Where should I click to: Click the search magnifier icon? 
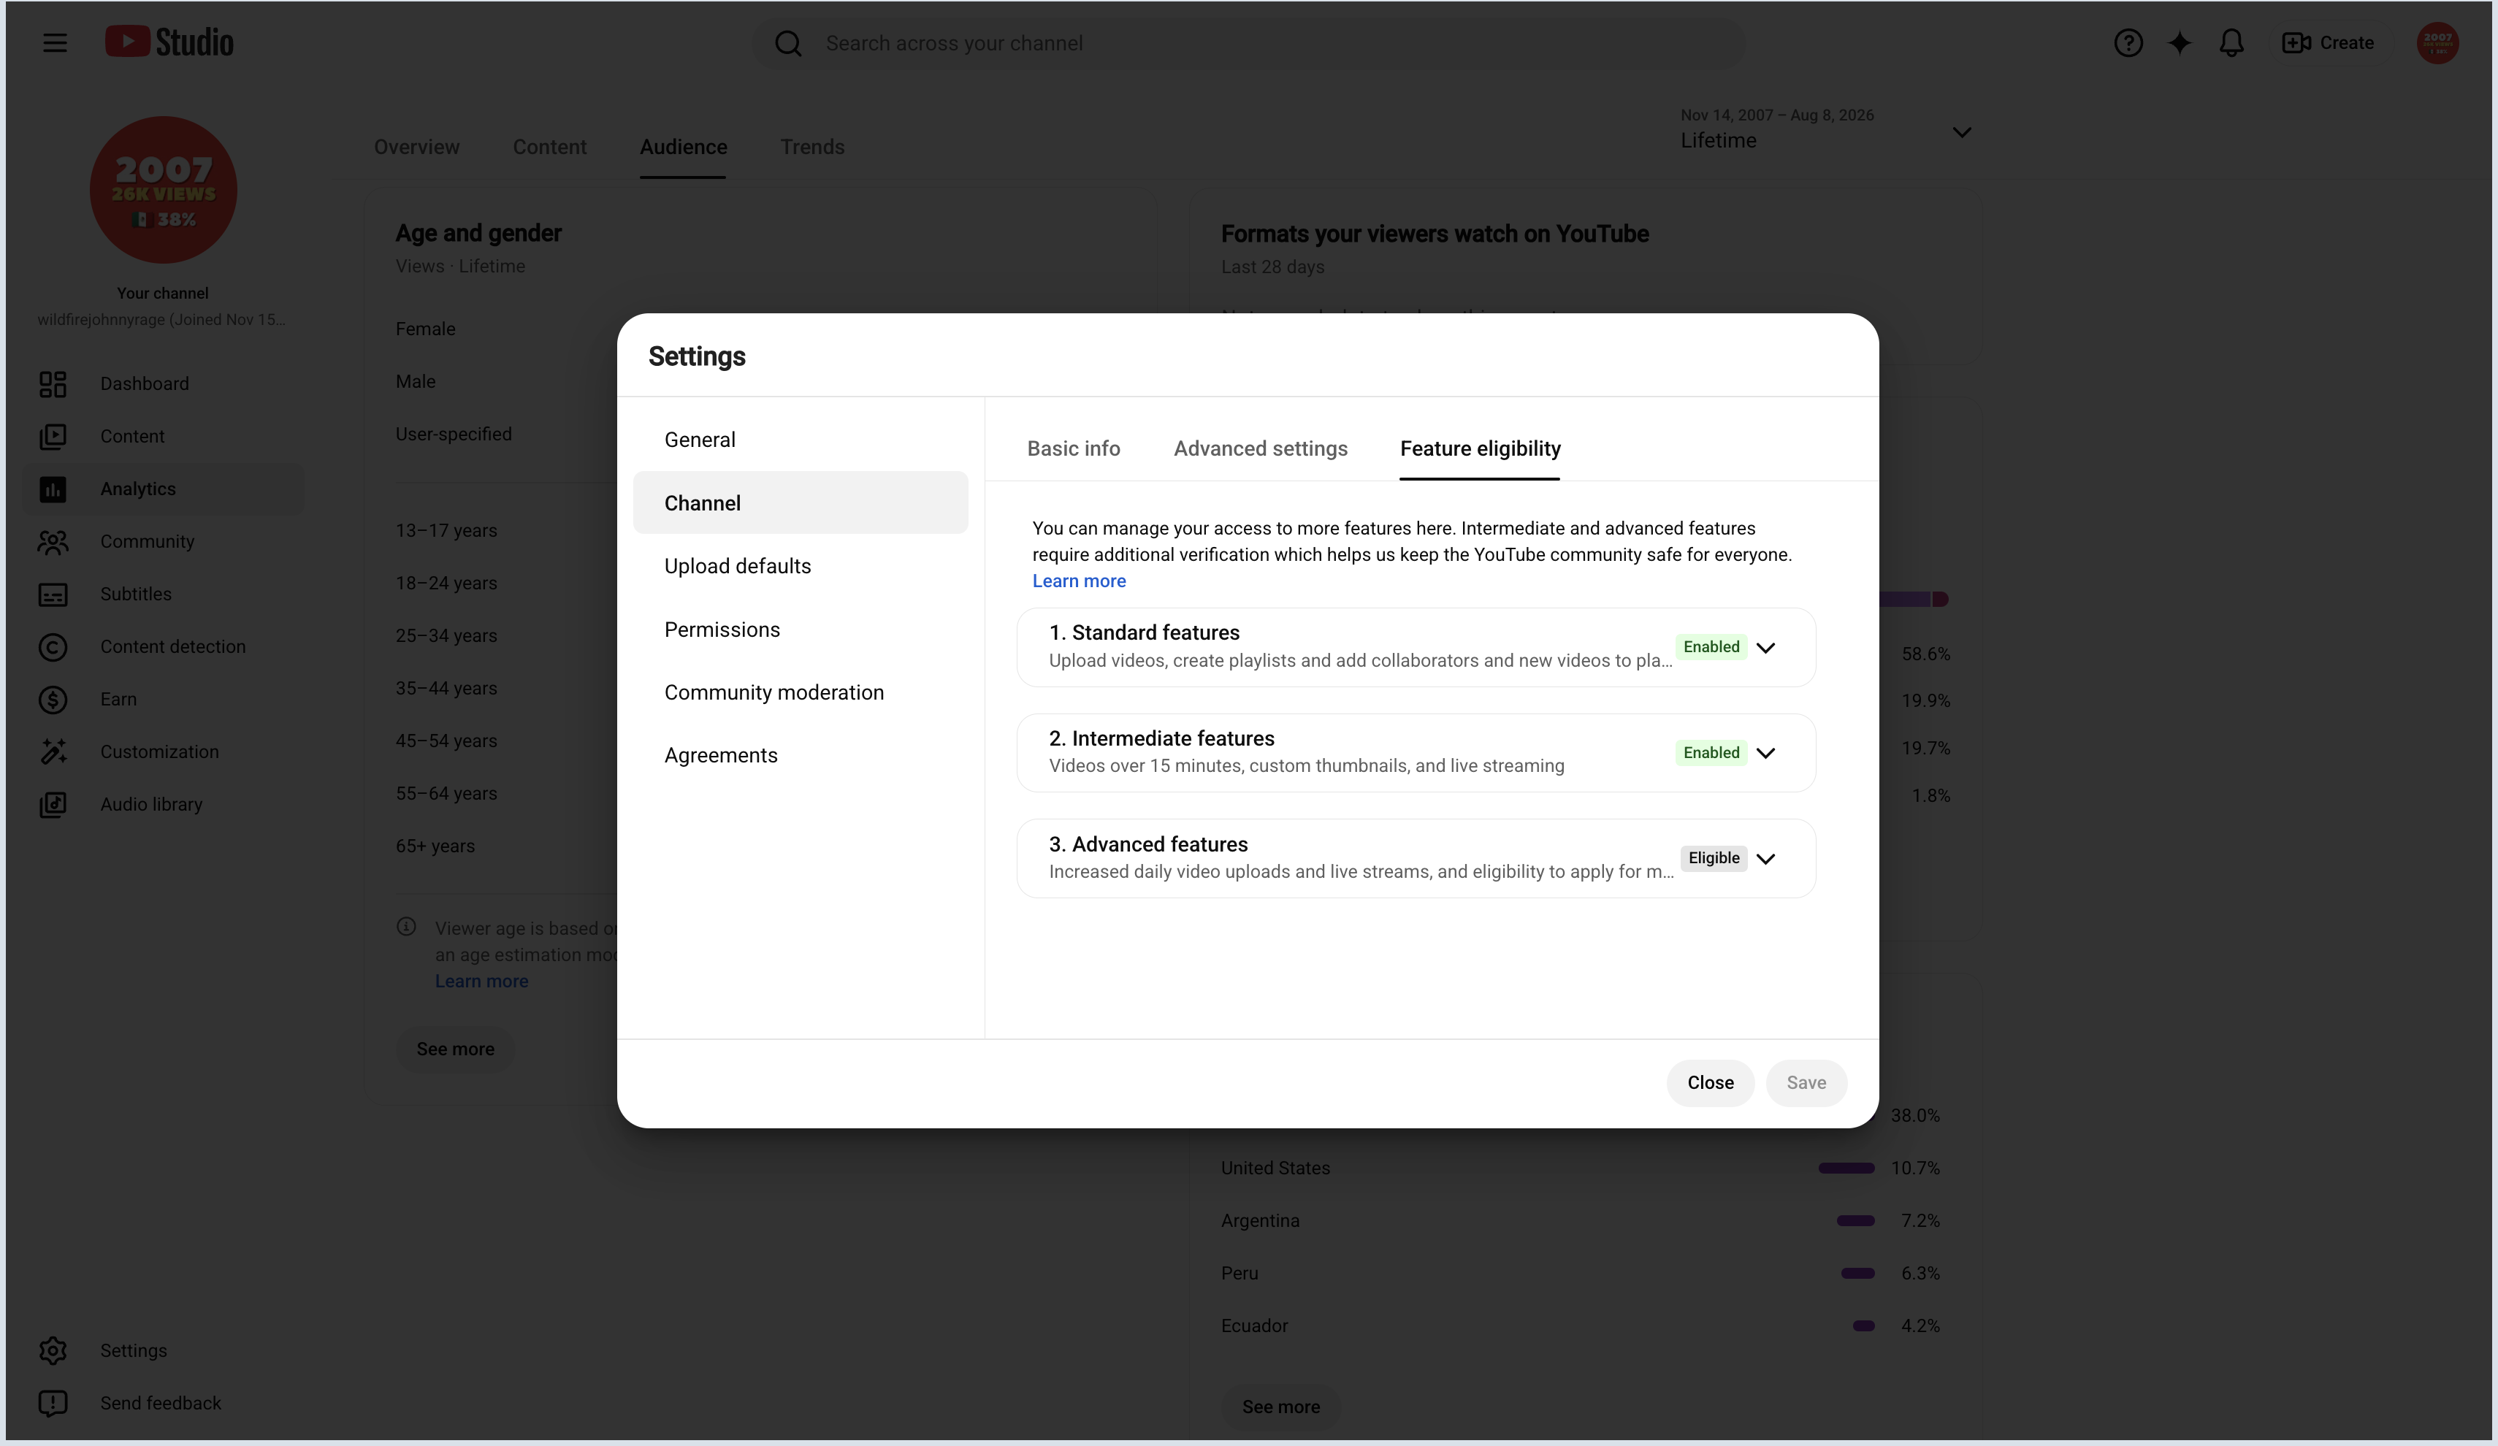tap(788, 44)
